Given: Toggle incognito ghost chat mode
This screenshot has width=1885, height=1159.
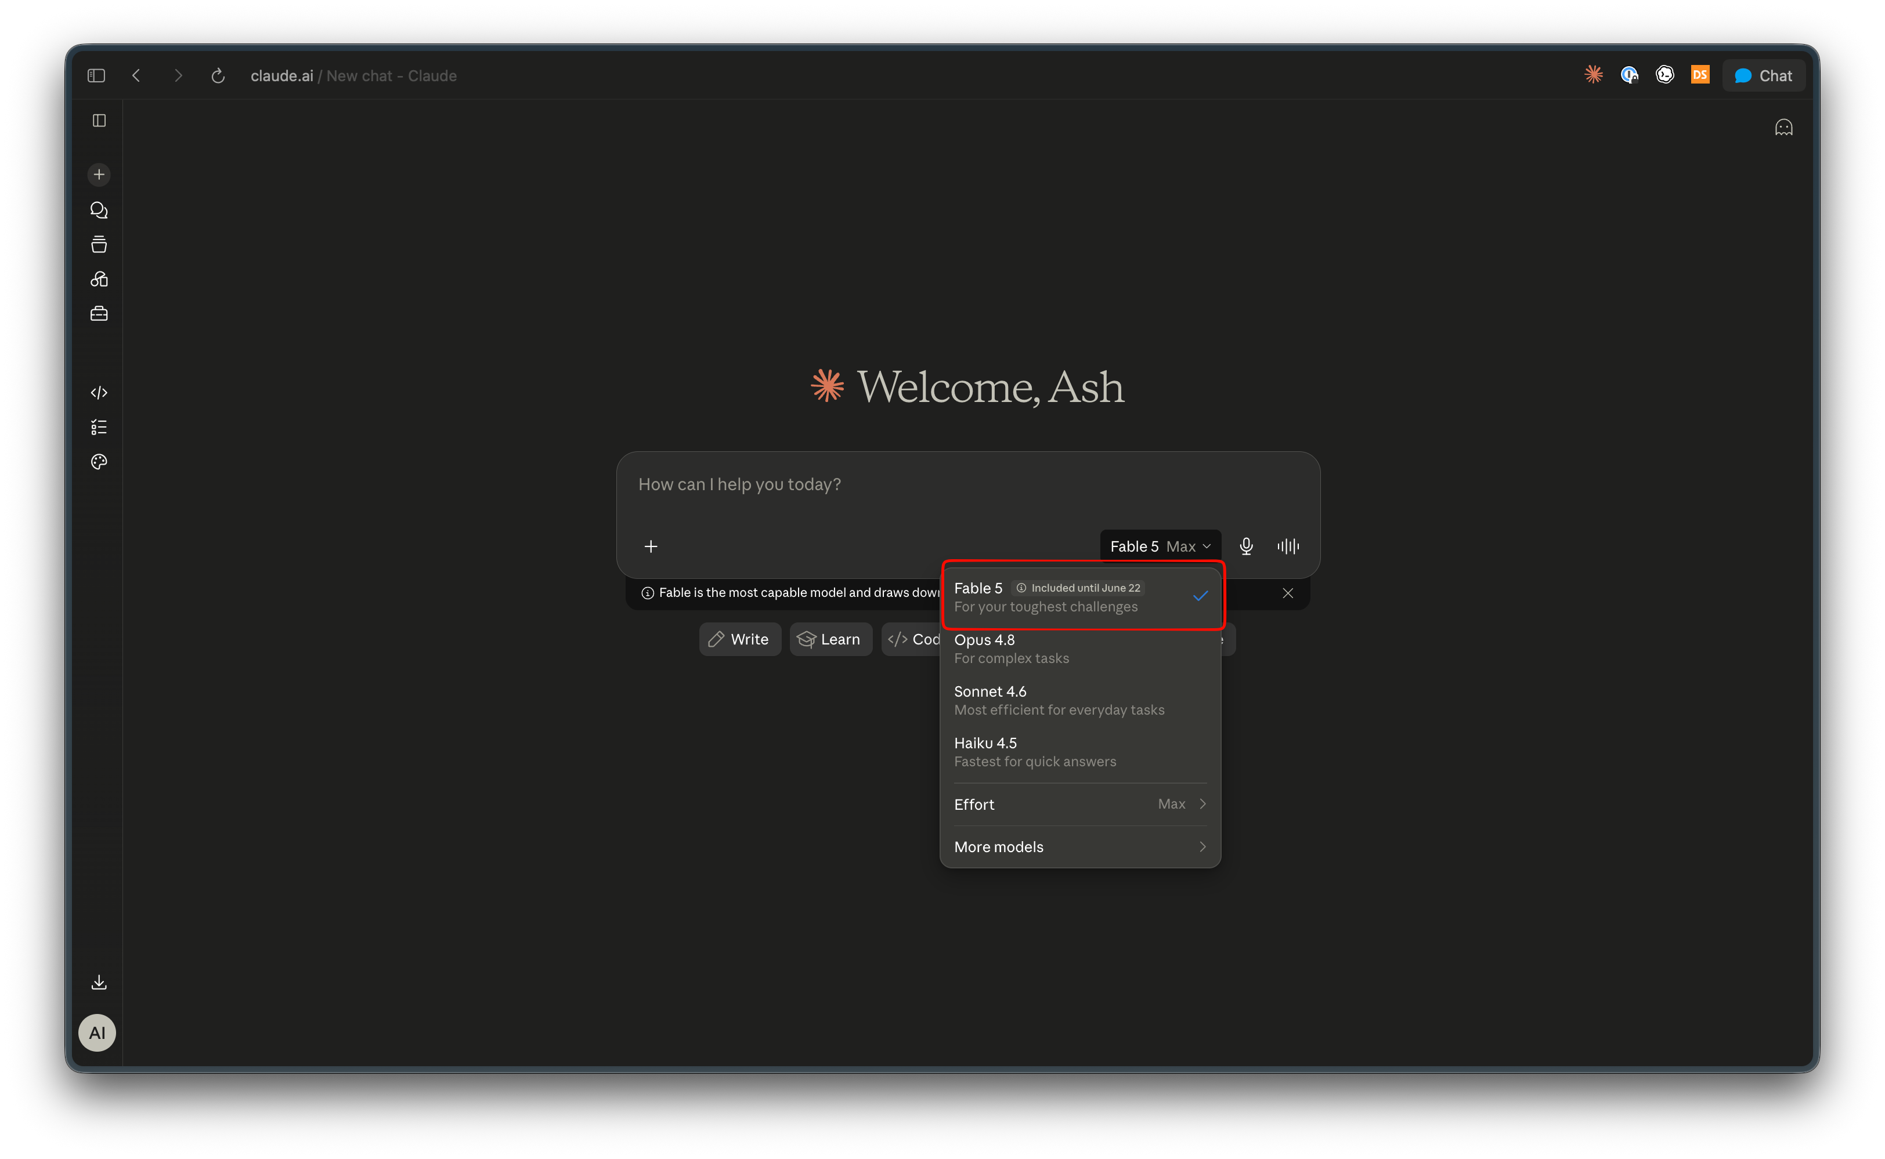Looking at the screenshot, I should tap(1783, 127).
